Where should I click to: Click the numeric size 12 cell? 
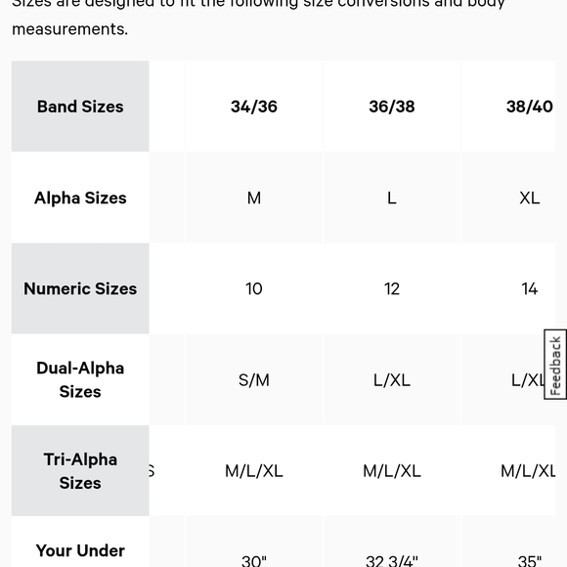[392, 288]
